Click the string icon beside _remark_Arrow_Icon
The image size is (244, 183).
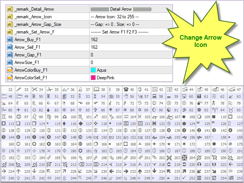tap(10, 16)
